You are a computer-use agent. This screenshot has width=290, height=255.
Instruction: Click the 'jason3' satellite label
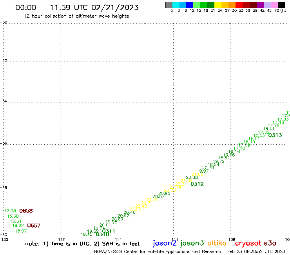[192, 243]
